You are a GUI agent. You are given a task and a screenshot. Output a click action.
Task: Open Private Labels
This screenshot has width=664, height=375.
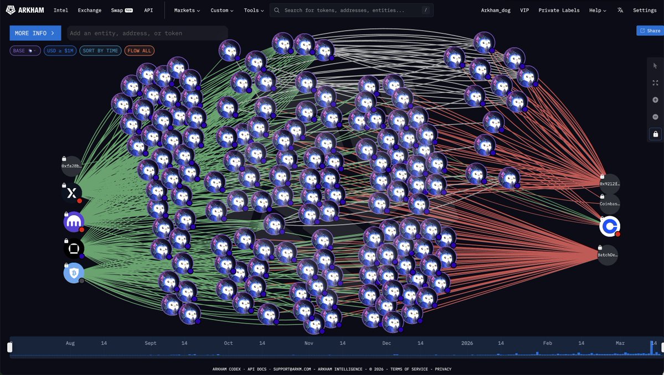coord(559,10)
